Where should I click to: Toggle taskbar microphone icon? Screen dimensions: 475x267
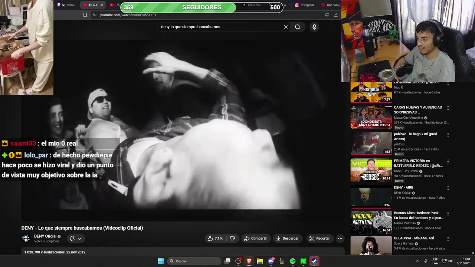426,261
